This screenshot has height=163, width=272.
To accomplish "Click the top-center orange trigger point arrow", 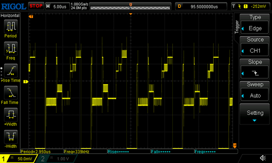I will tap(131, 14).
